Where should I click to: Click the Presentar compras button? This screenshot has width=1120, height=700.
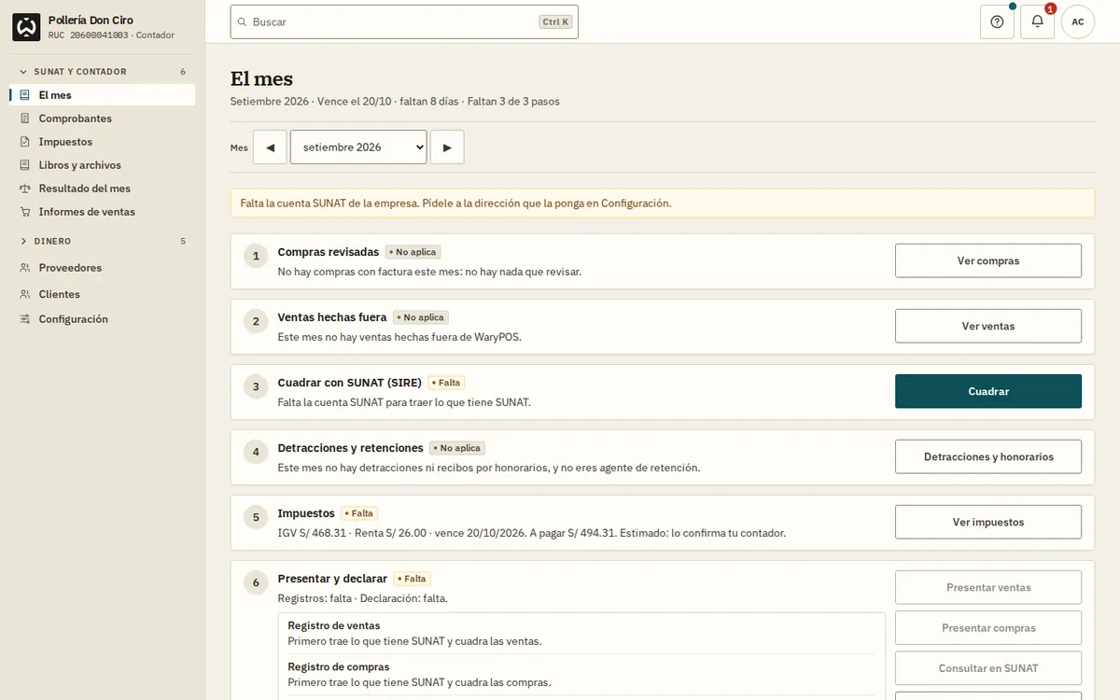[x=988, y=628]
